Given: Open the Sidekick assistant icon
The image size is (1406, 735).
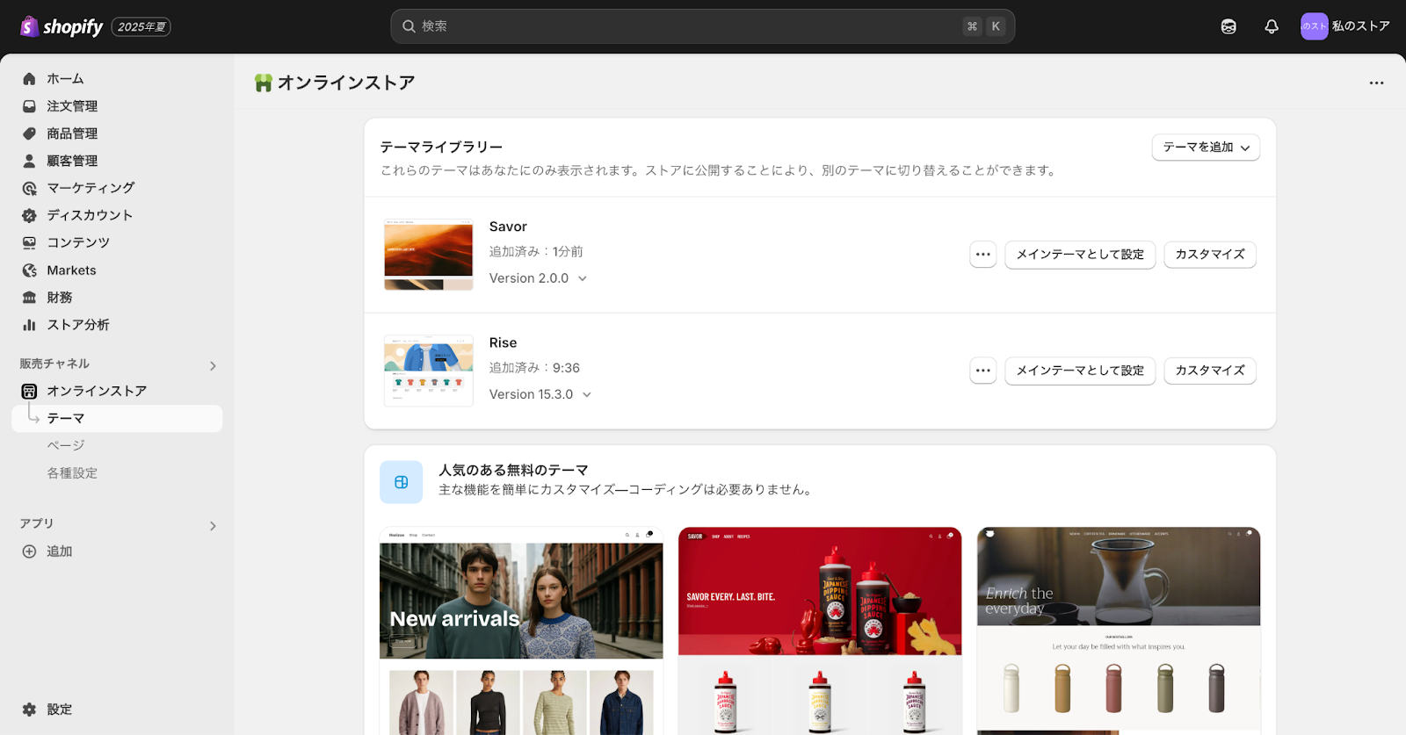Looking at the screenshot, I should tap(1228, 26).
